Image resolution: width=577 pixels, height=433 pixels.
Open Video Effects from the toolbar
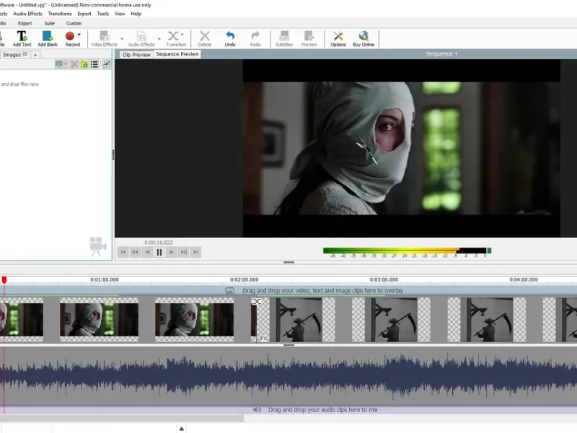pos(104,39)
